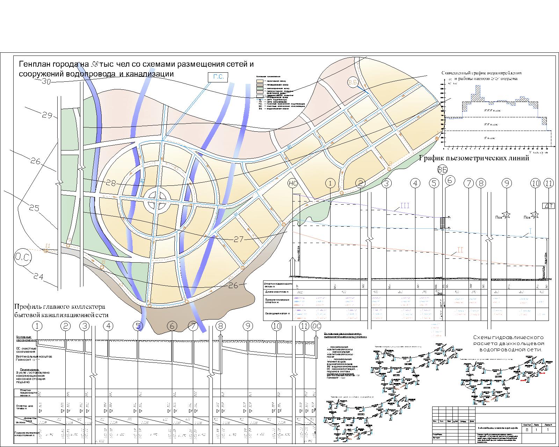Click node circle 11 on the piezometric graph

point(549,183)
